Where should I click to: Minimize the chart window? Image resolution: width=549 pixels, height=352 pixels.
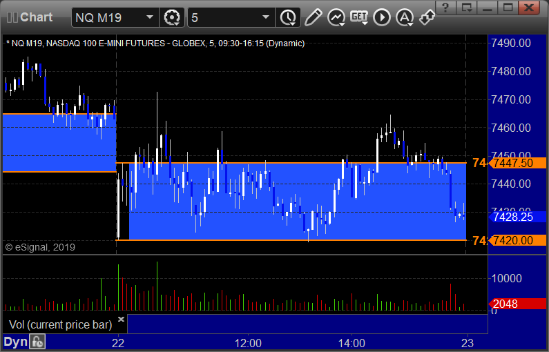(488, 8)
